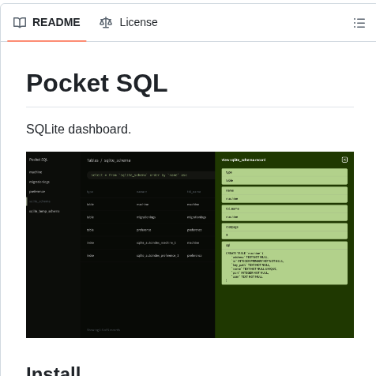The image size is (376, 376).
Task: Open the README tab
Action: 47,22
